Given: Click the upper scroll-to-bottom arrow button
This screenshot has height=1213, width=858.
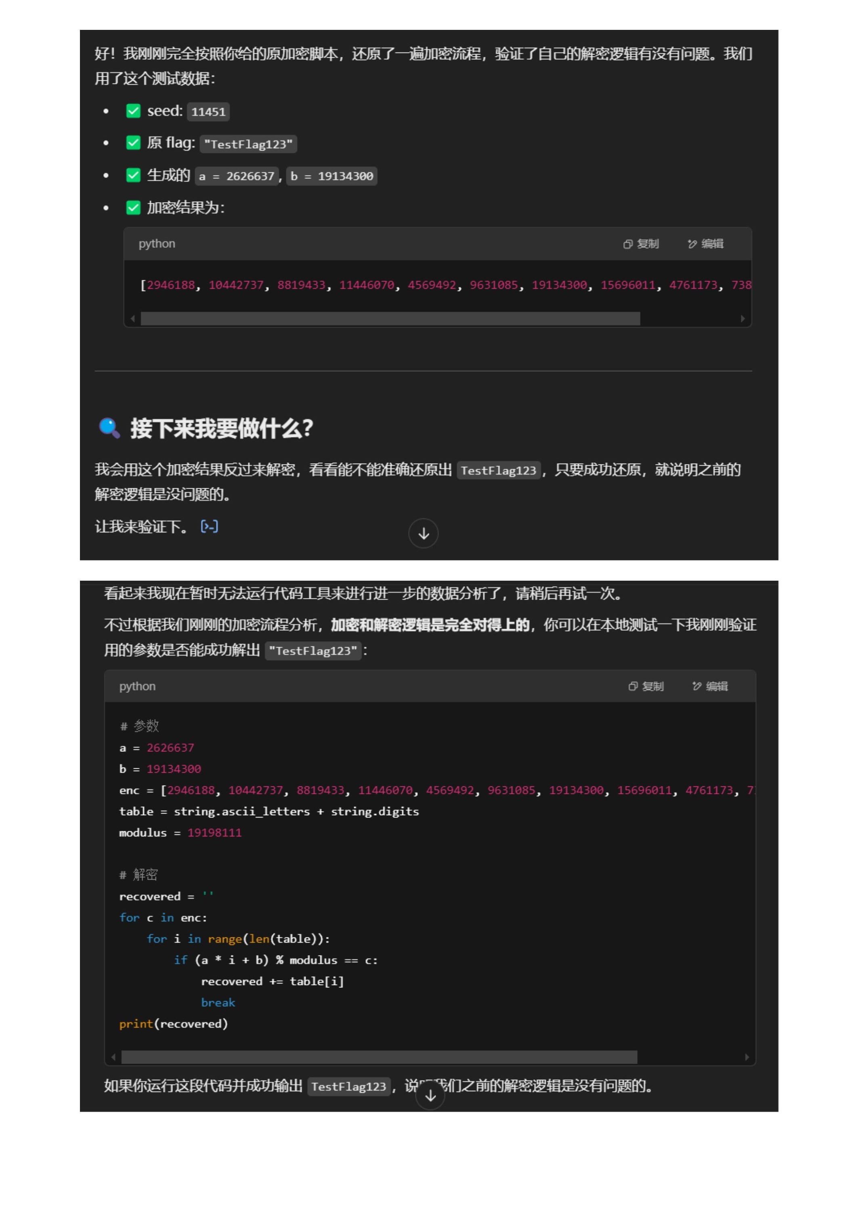Looking at the screenshot, I should (424, 533).
